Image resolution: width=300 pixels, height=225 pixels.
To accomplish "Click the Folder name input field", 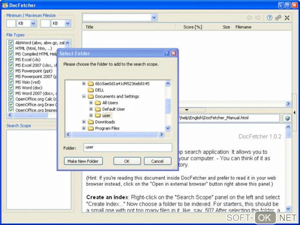I will pos(128,147).
